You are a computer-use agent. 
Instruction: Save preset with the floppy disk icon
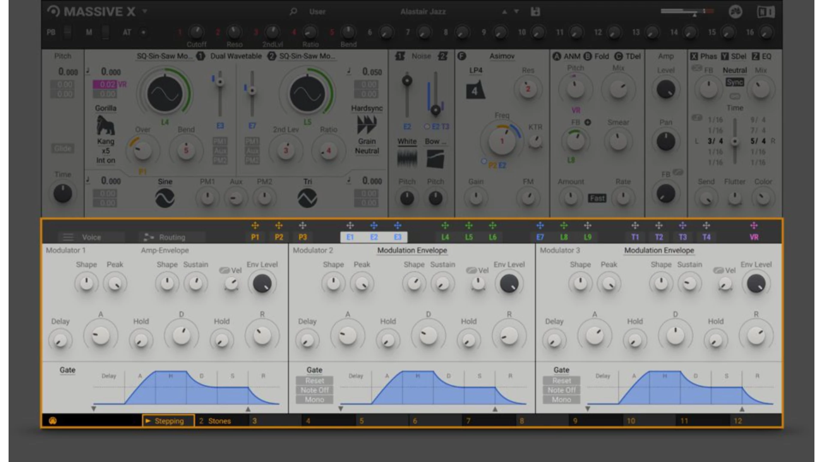535,12
